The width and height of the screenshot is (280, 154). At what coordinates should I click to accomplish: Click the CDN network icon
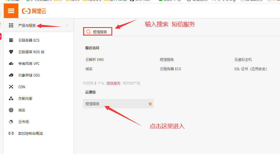11,87
